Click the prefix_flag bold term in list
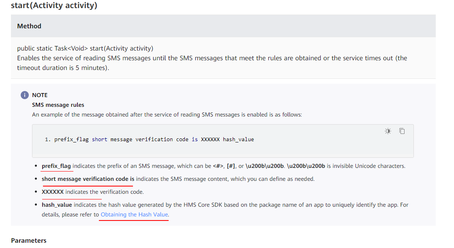The height and width of the screenshot is (248, 454). [x=56, y=166]
